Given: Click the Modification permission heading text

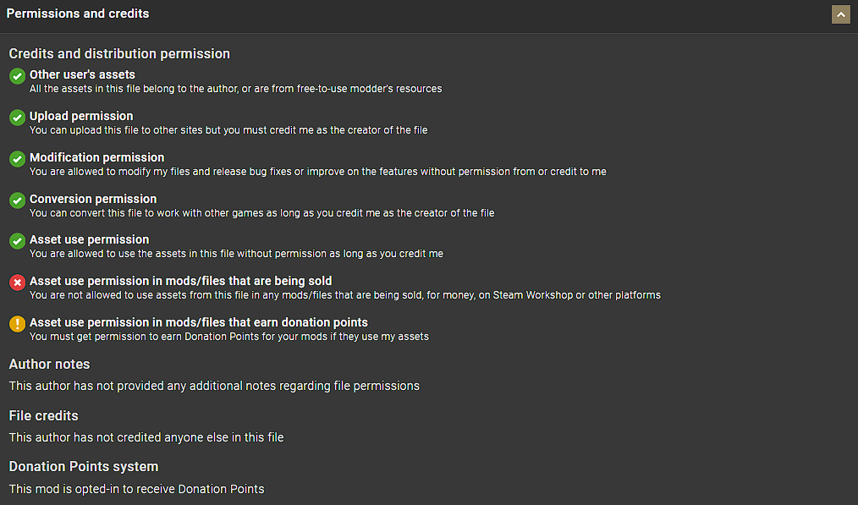Looking at the screenshot, I should 96,157.
